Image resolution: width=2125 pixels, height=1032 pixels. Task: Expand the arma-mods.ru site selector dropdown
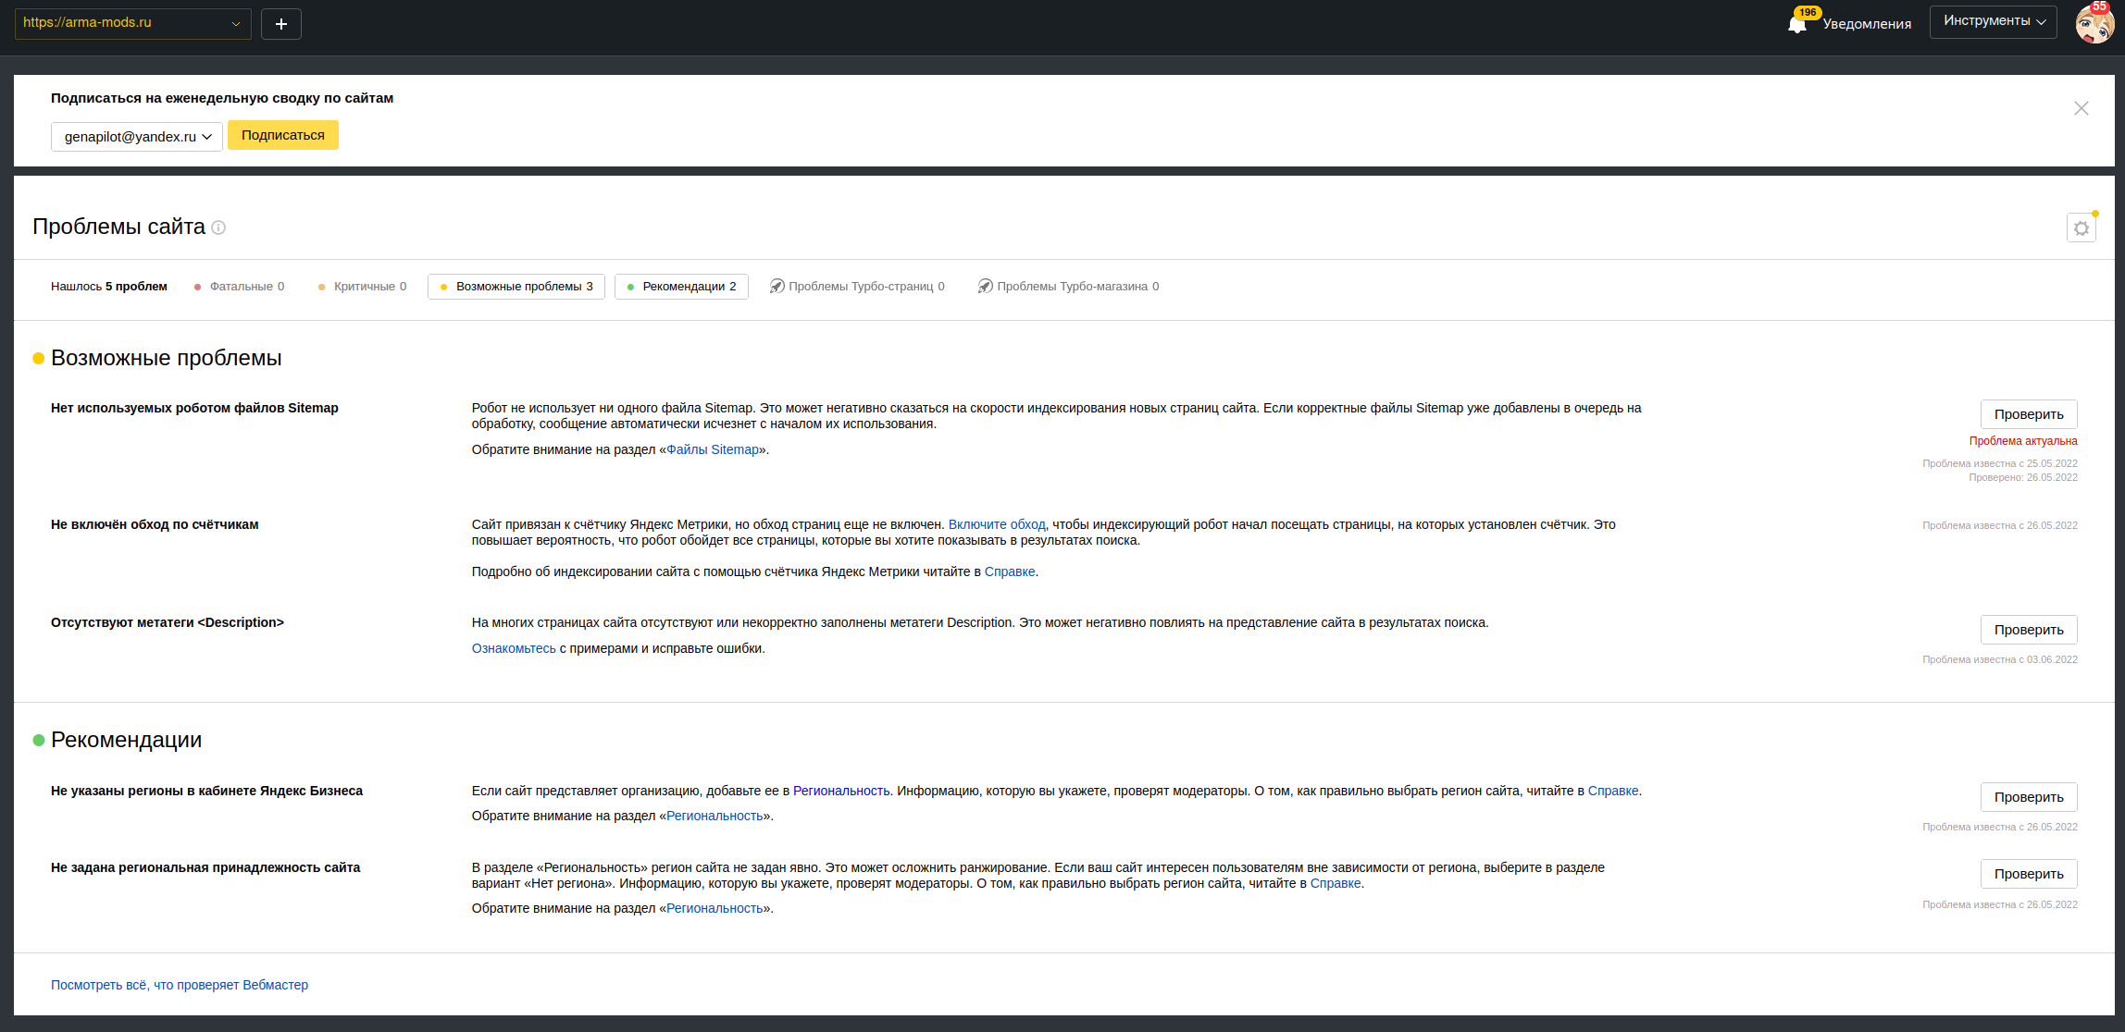(132, 23)
